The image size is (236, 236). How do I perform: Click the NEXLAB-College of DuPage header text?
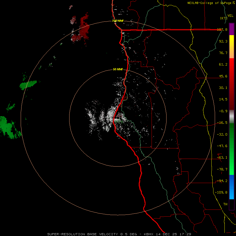tap(210, 3)
